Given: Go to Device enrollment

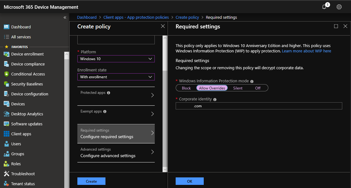Looking at the screenshot, I should (27, 54).
